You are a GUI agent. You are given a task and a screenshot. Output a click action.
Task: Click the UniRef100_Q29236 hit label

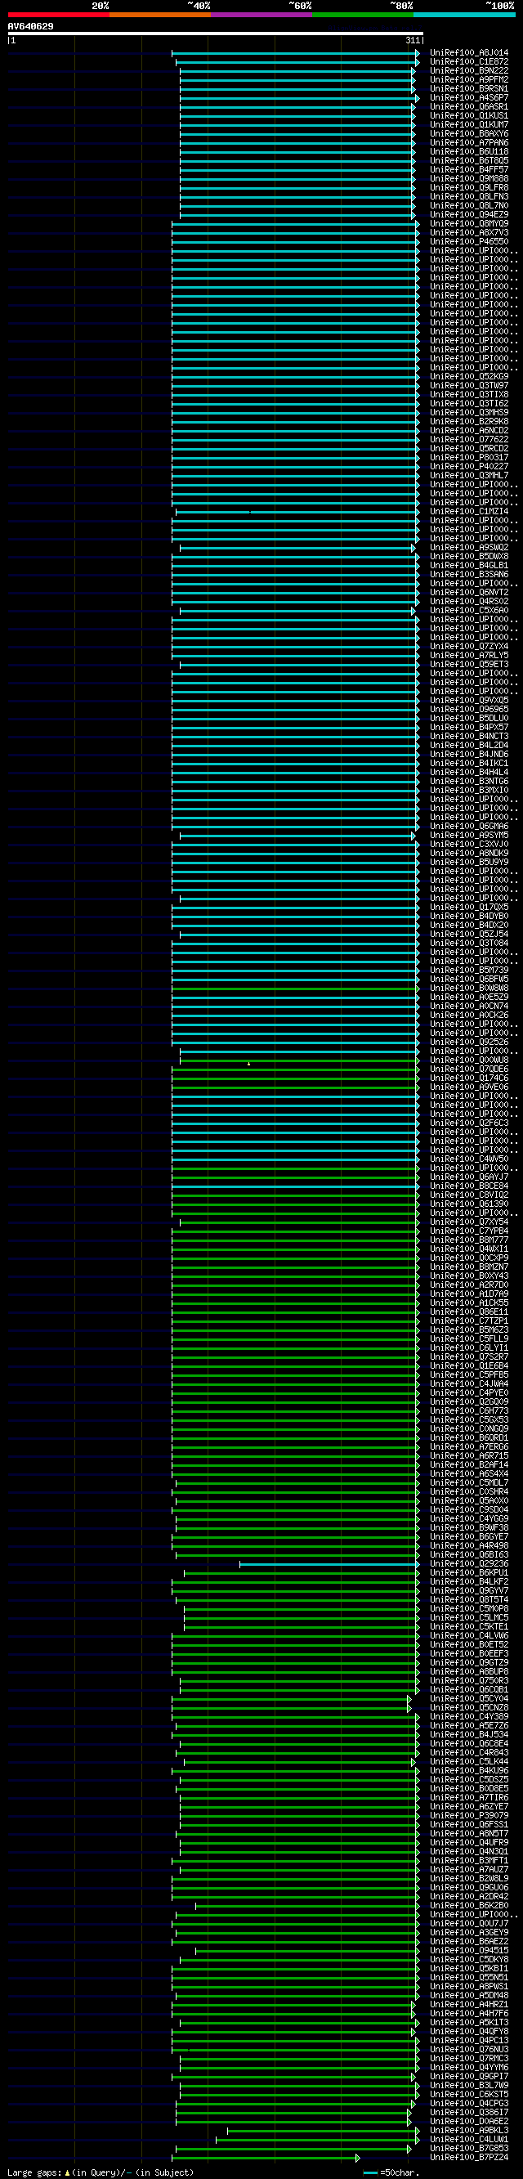click(469, 1563)
